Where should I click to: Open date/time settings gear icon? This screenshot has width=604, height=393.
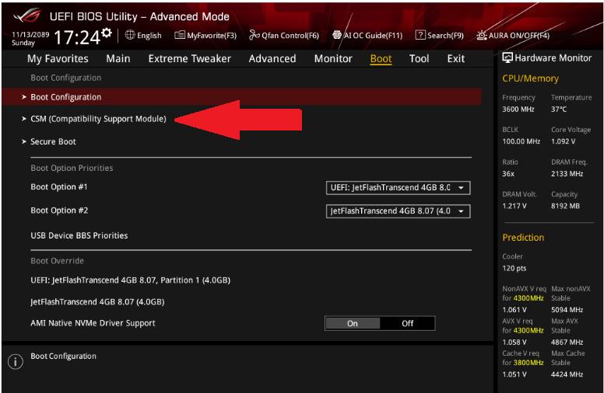(x=107, y=33)
